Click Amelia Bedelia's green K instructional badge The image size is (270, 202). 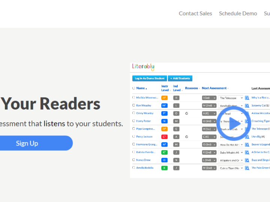(x=164, y=168)
